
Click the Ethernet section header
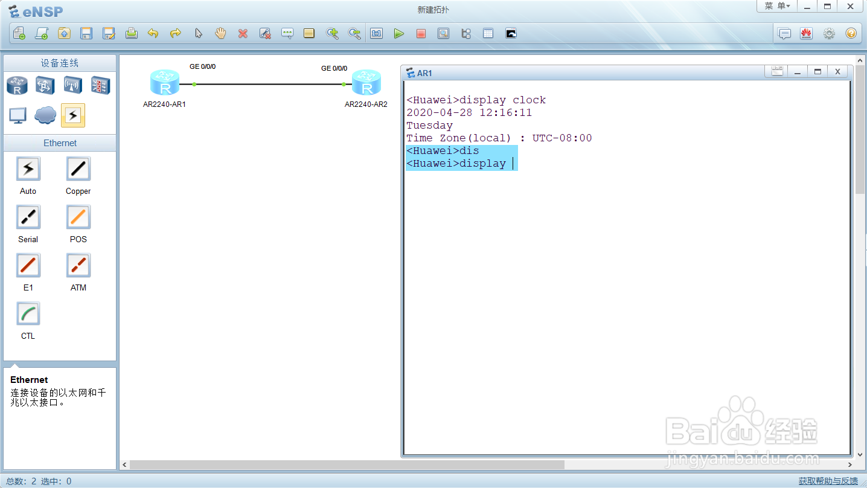(60, 143)
